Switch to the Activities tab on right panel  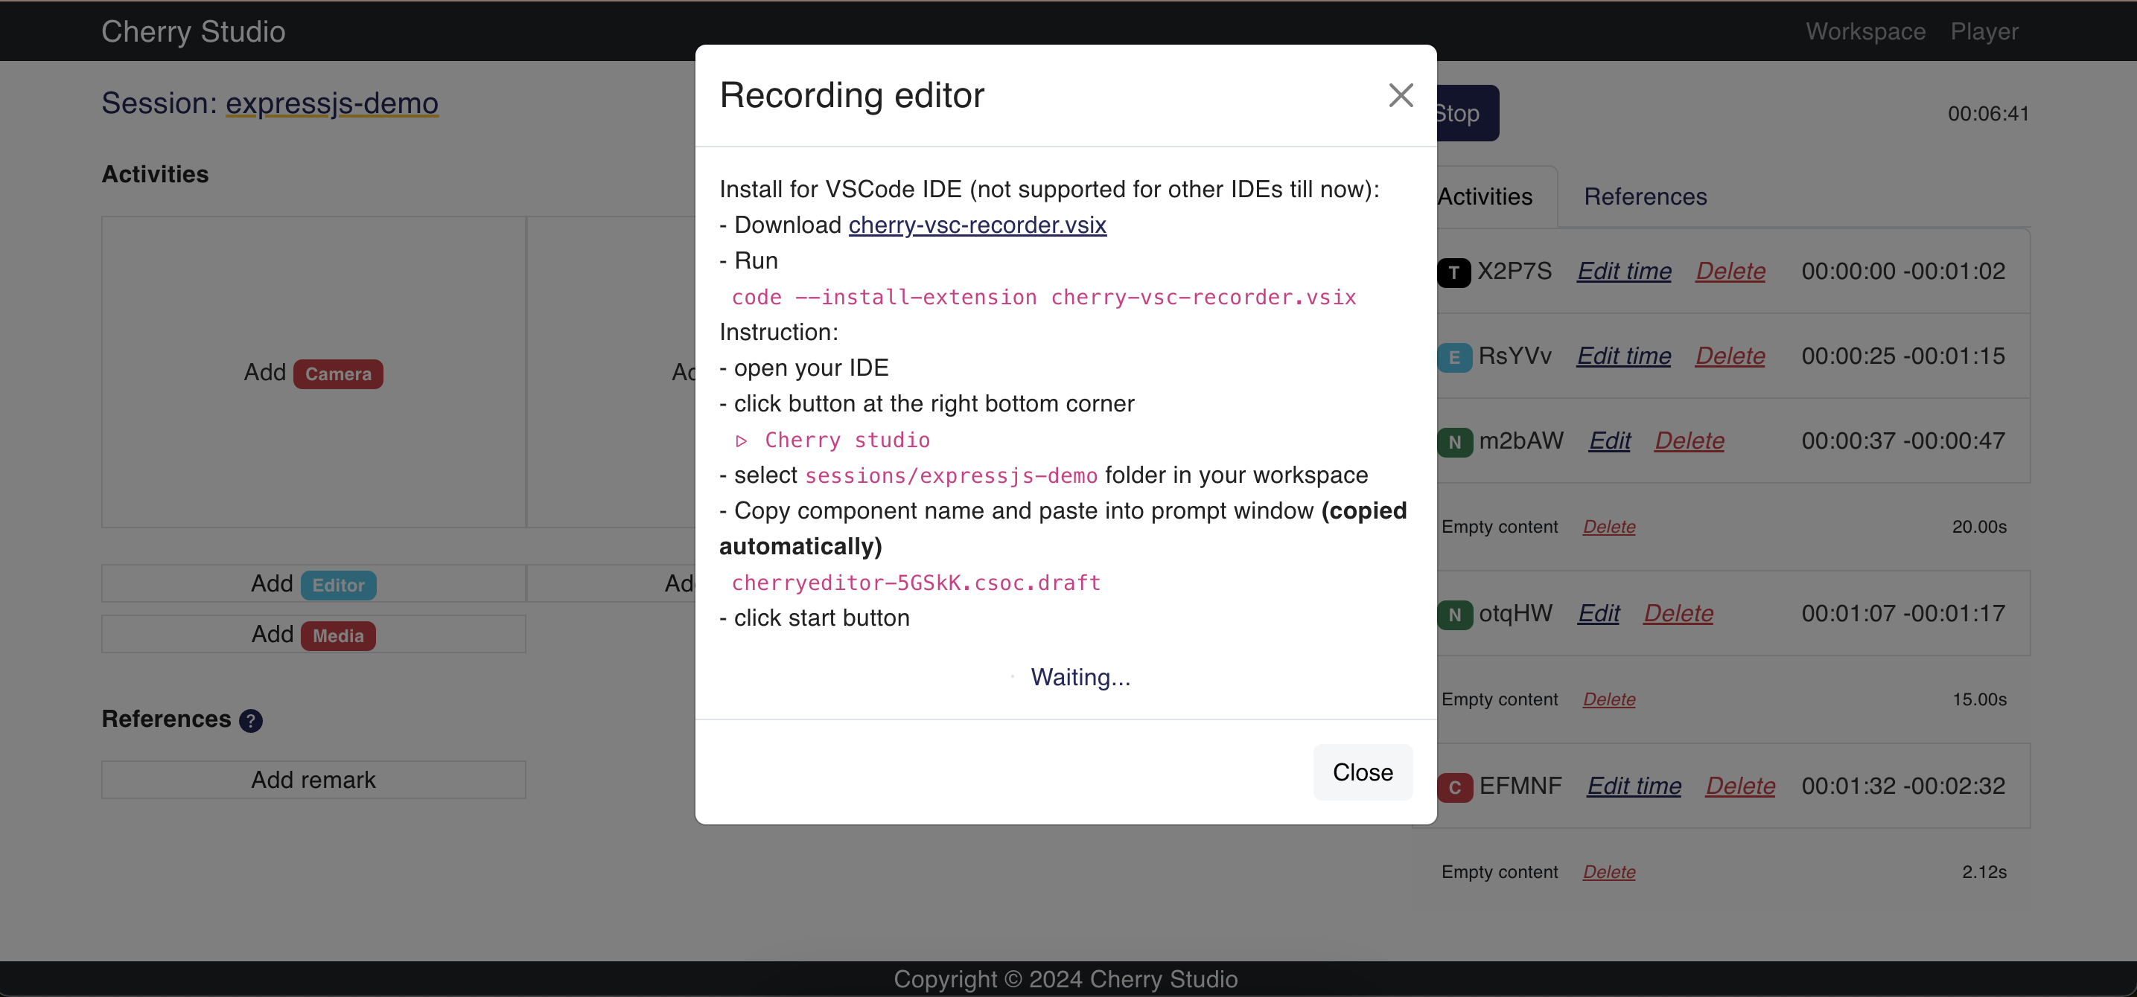[1485, 196]
